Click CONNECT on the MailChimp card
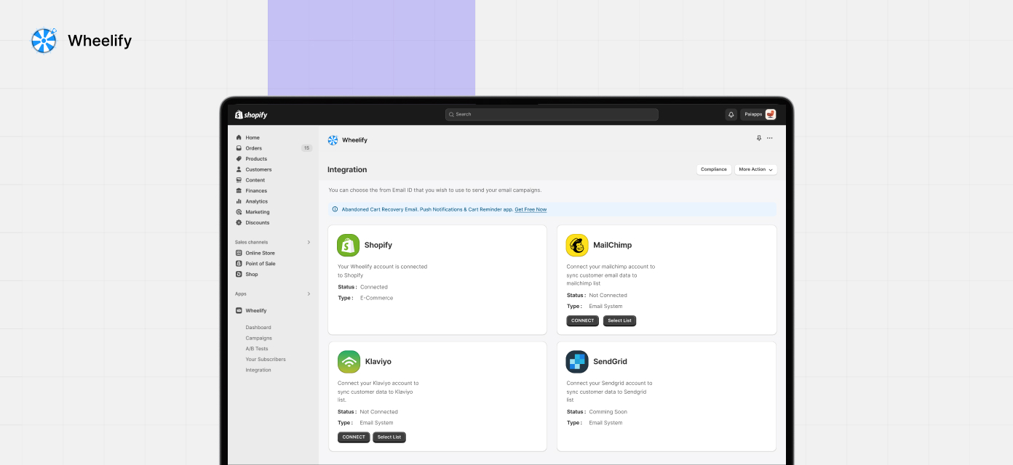 (583, 320)
